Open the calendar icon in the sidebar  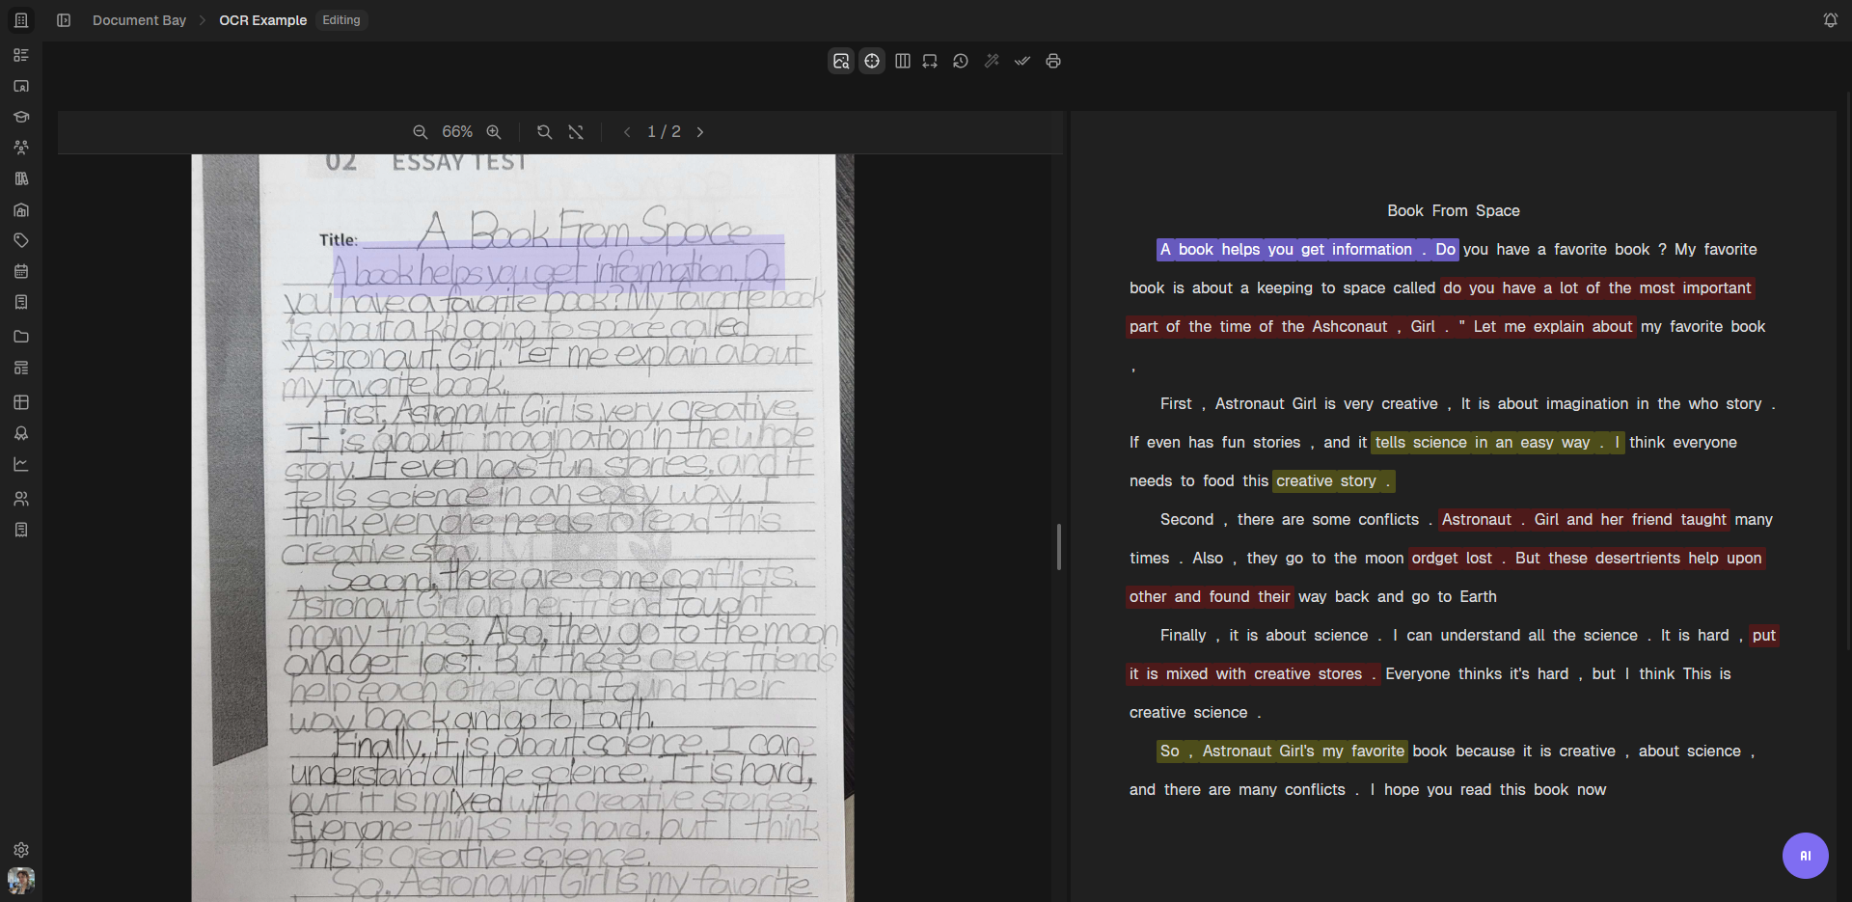coord(21,271)
